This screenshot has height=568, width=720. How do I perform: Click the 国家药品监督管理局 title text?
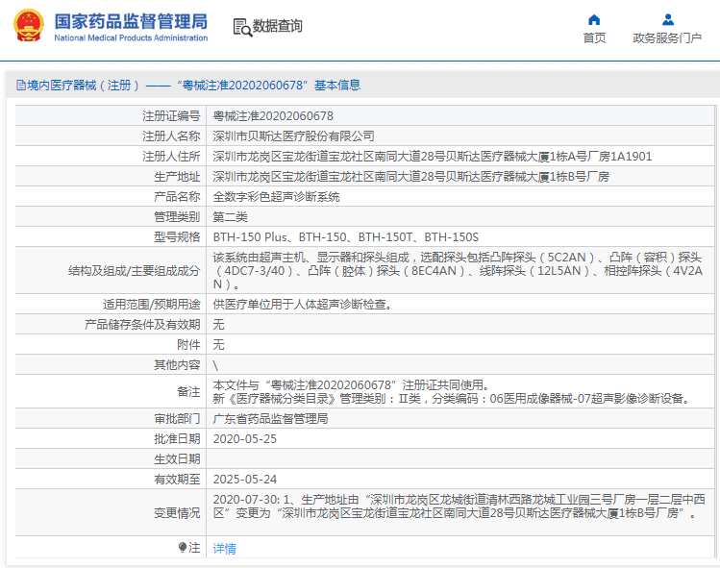click(x=130, y=20)
